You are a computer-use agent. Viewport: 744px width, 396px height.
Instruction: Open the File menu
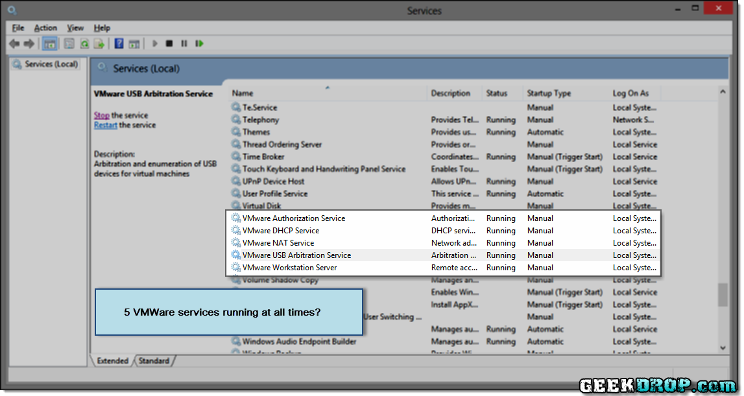[18, 28]
